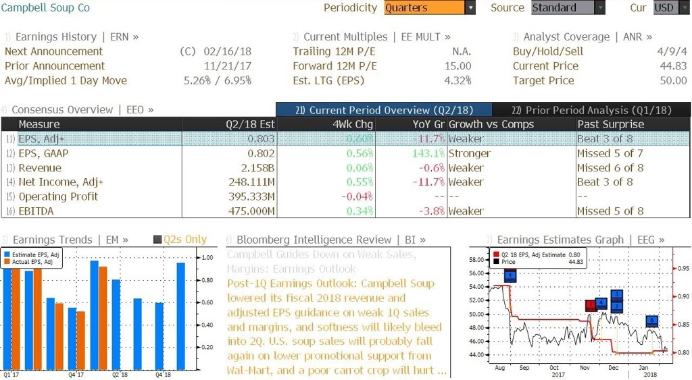Open Analyst Coverage ANR section

click(582, 37)
